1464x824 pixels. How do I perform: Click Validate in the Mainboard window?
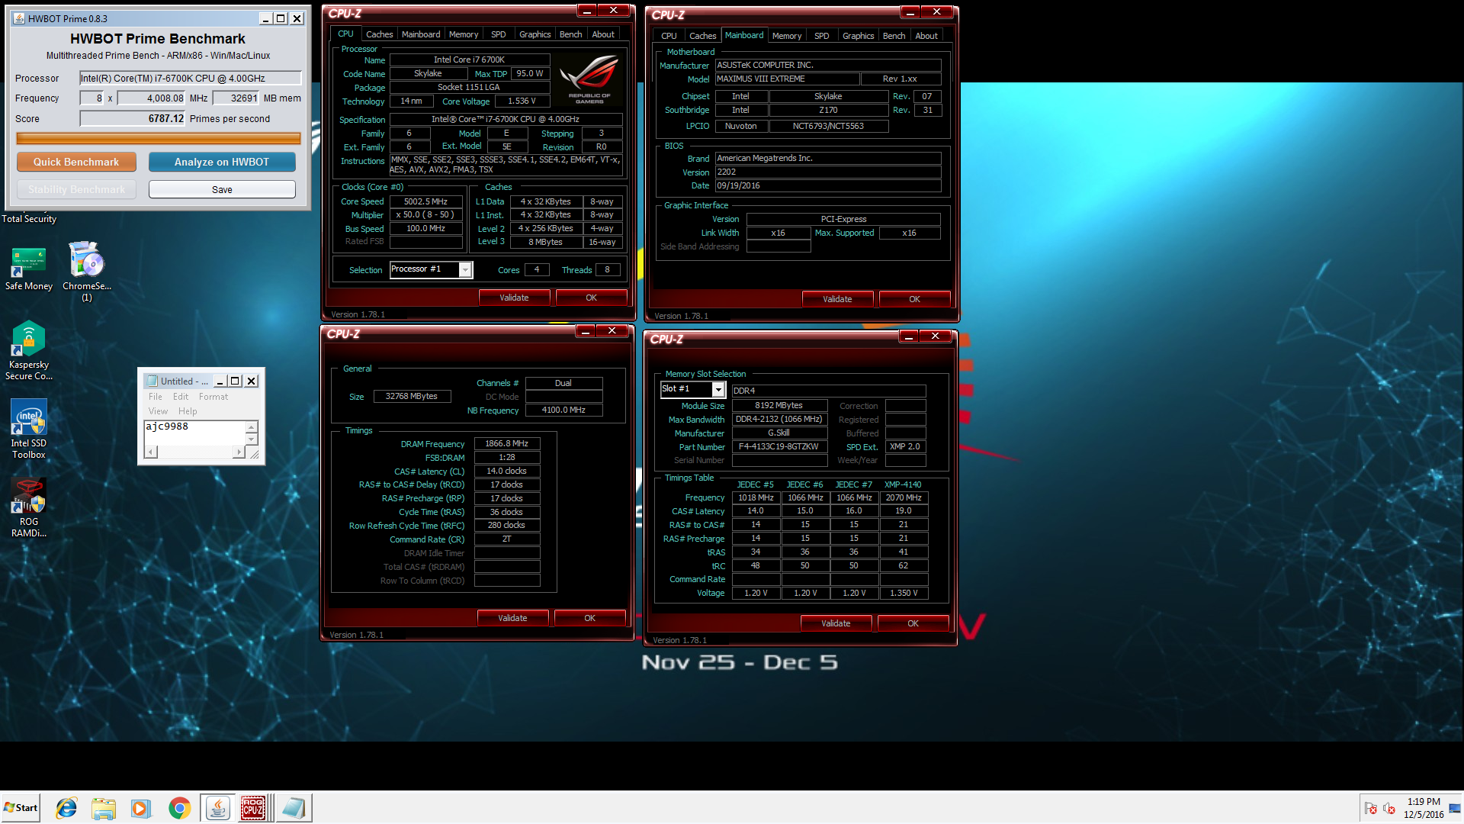[837, 299]
